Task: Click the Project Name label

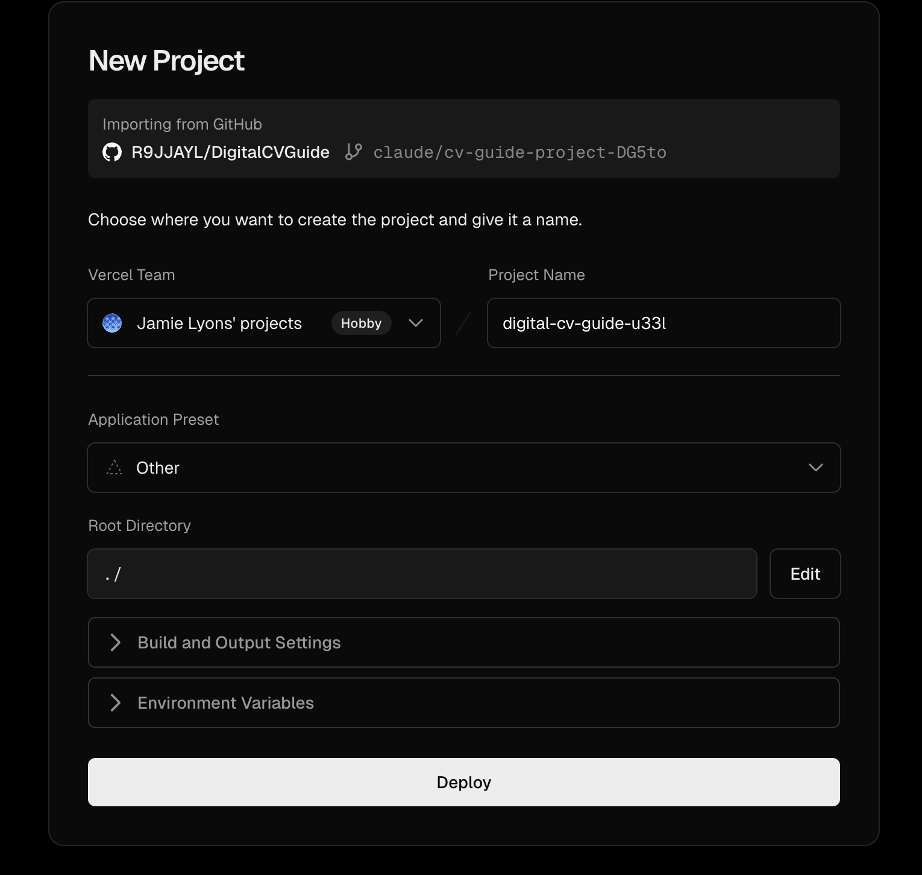Action: [x=536, y=275]
